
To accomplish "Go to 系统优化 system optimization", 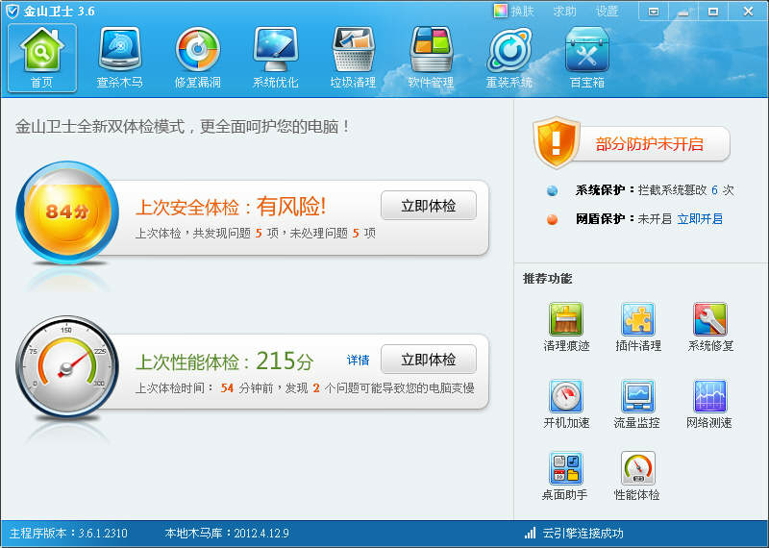I will point(276,58).
